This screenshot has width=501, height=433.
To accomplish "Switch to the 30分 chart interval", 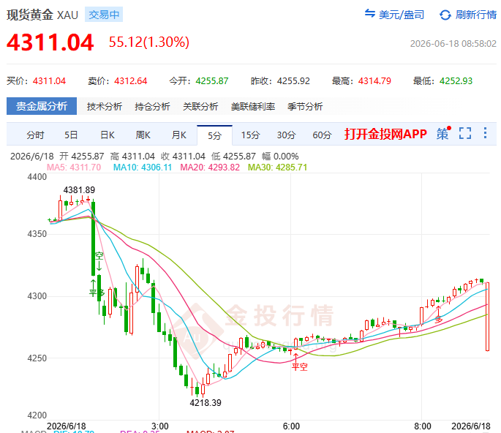I will 286,135.
